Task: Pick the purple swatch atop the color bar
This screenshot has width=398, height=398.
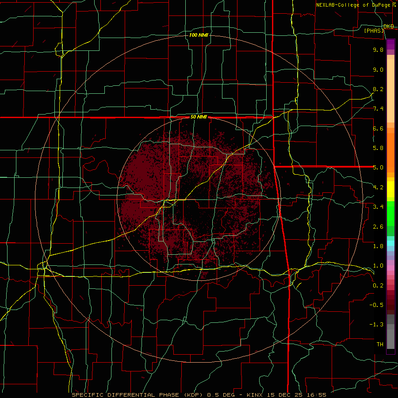Action: click(x=390, y=44)
